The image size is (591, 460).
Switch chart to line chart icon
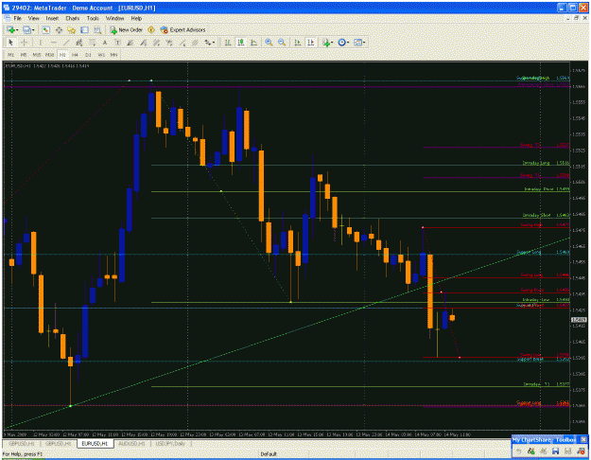(254, 43)
